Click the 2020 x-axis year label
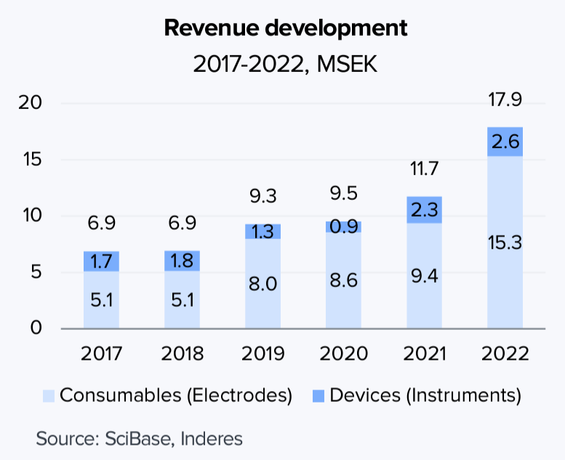This screenshot has width=565, height=460. [343, 354]
